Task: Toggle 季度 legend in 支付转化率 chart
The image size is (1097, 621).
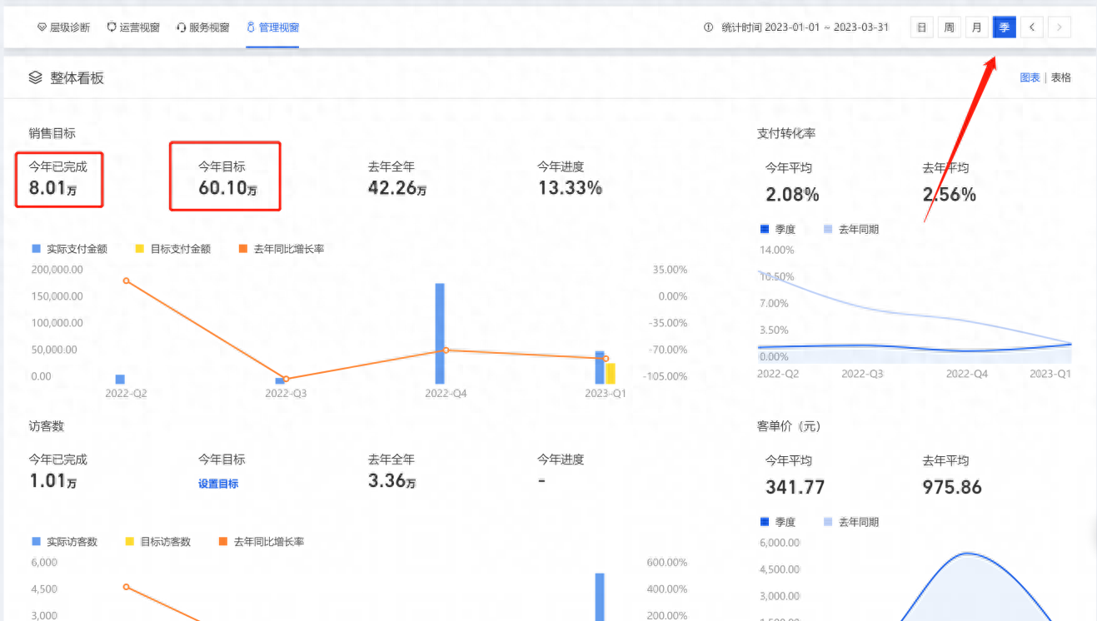Action: pyautogui.click(x=778, y=229)
